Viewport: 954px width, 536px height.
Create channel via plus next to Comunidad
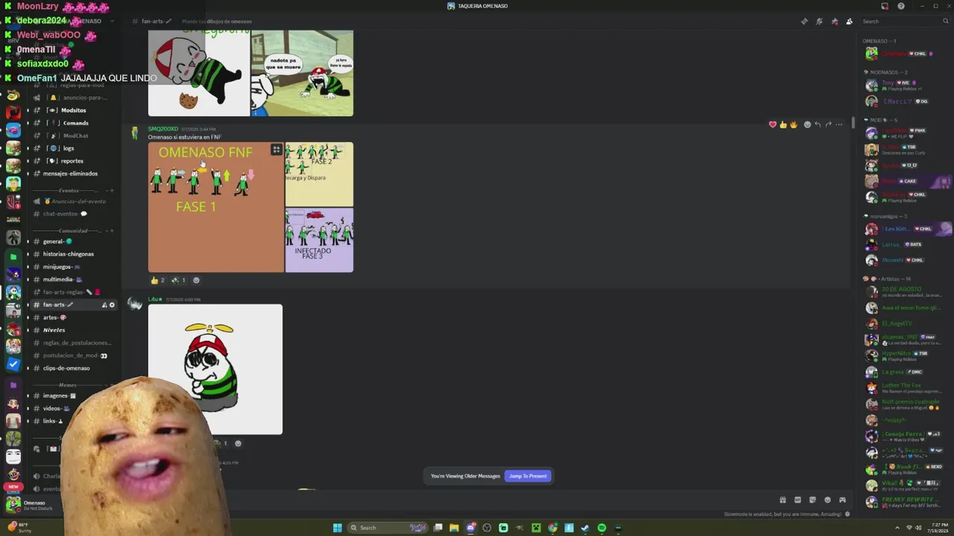tap(112, 231)
